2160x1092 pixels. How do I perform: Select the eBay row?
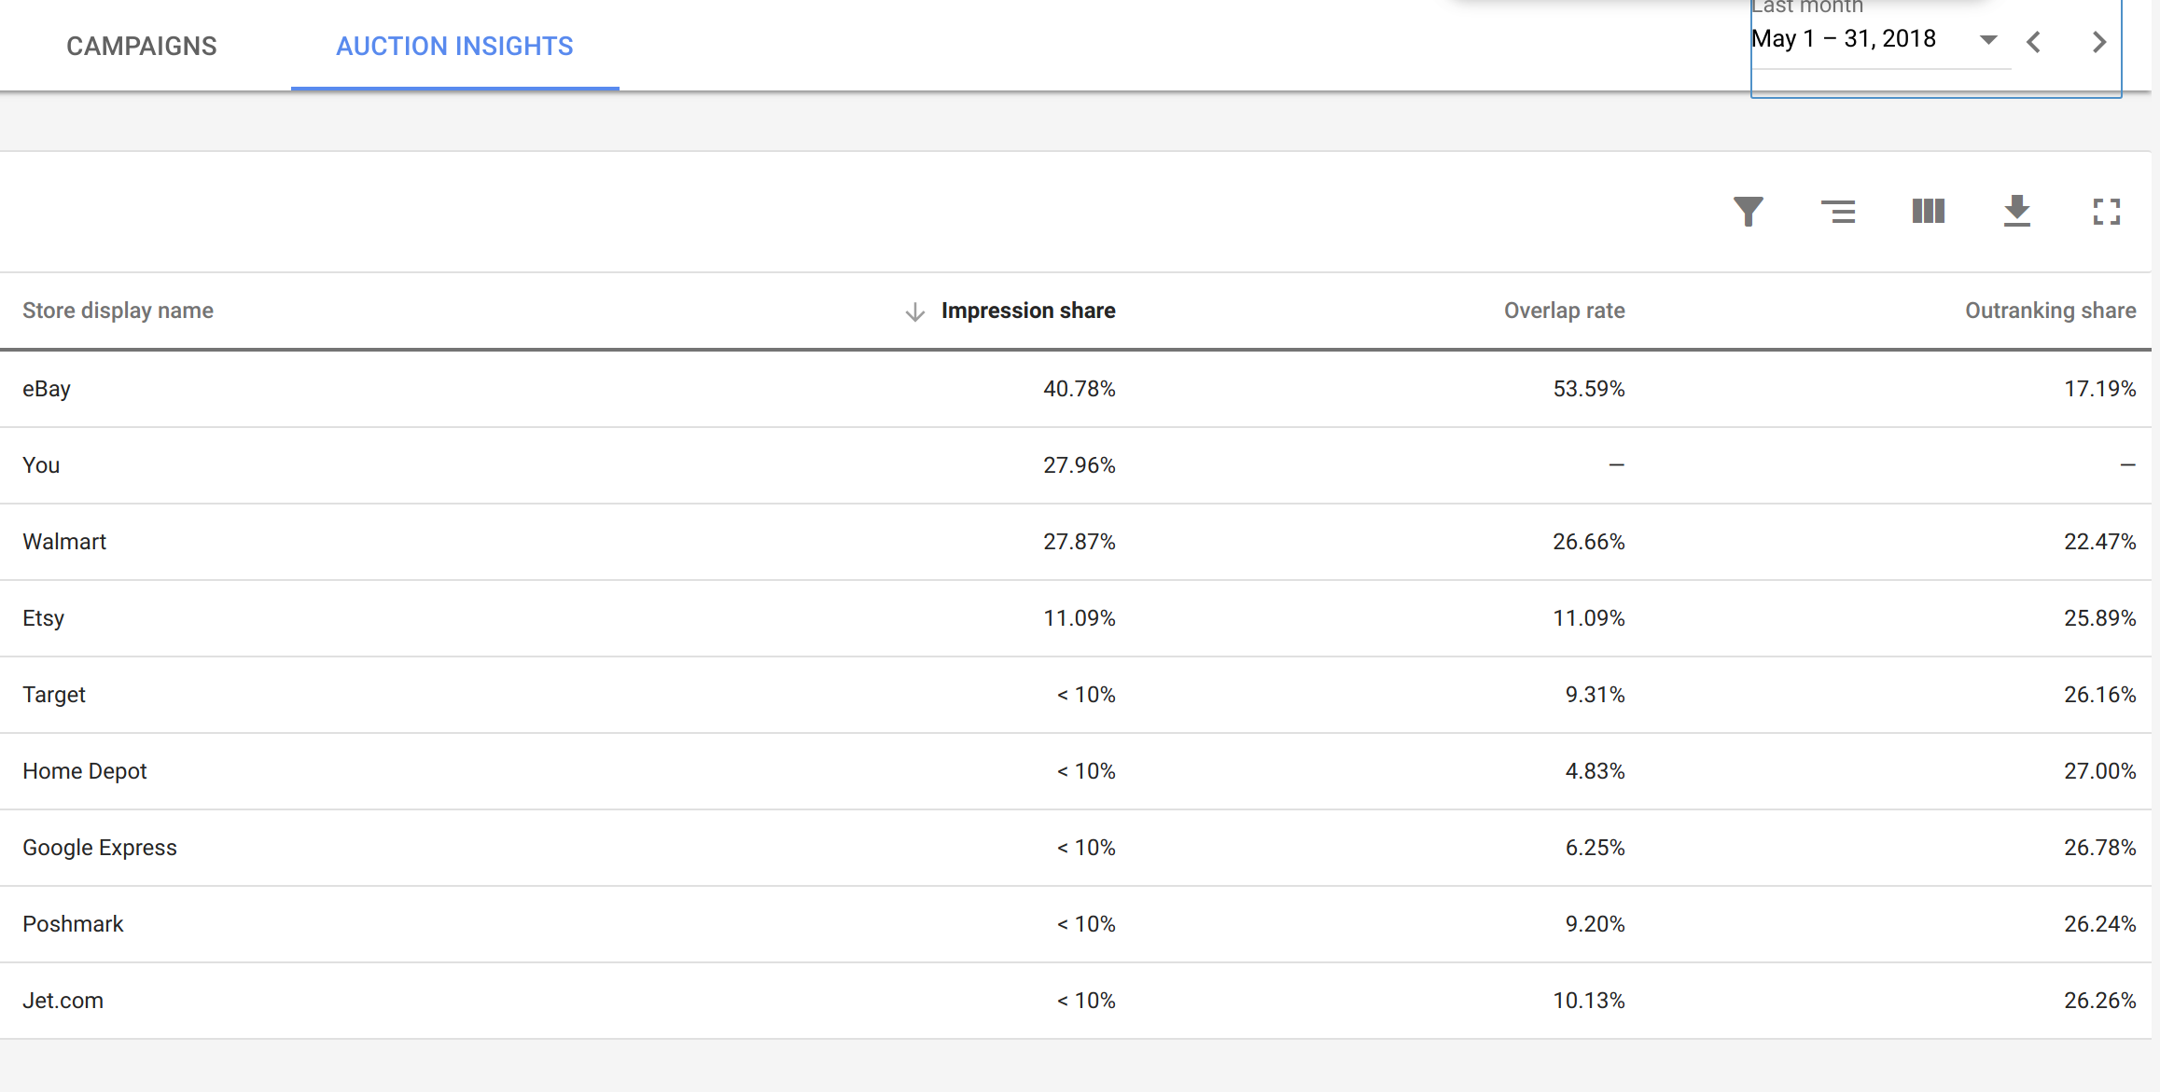pos(47,389)
